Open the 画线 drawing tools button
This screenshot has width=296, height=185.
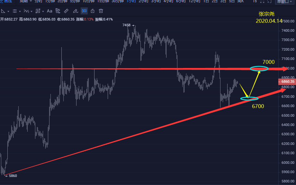pos(6,1)
